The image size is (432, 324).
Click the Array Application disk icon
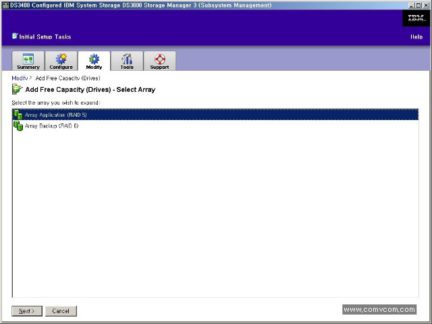pos(18,115)
